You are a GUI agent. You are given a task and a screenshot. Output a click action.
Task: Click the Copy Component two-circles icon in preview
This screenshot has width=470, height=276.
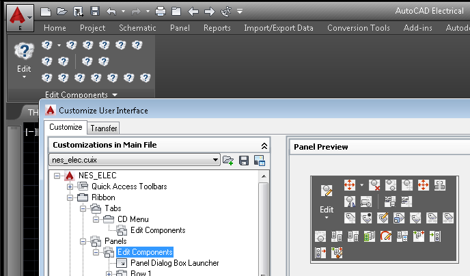point(391,185)
